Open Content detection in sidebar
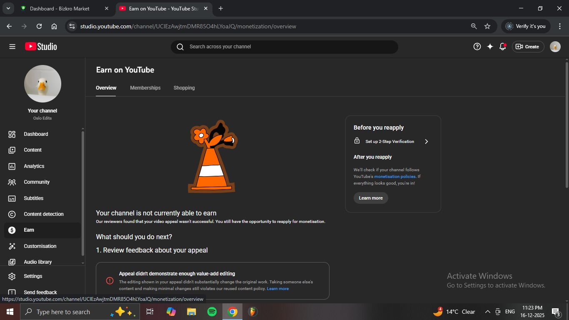Screen dimensions: 569x320 tap(43, 214)
